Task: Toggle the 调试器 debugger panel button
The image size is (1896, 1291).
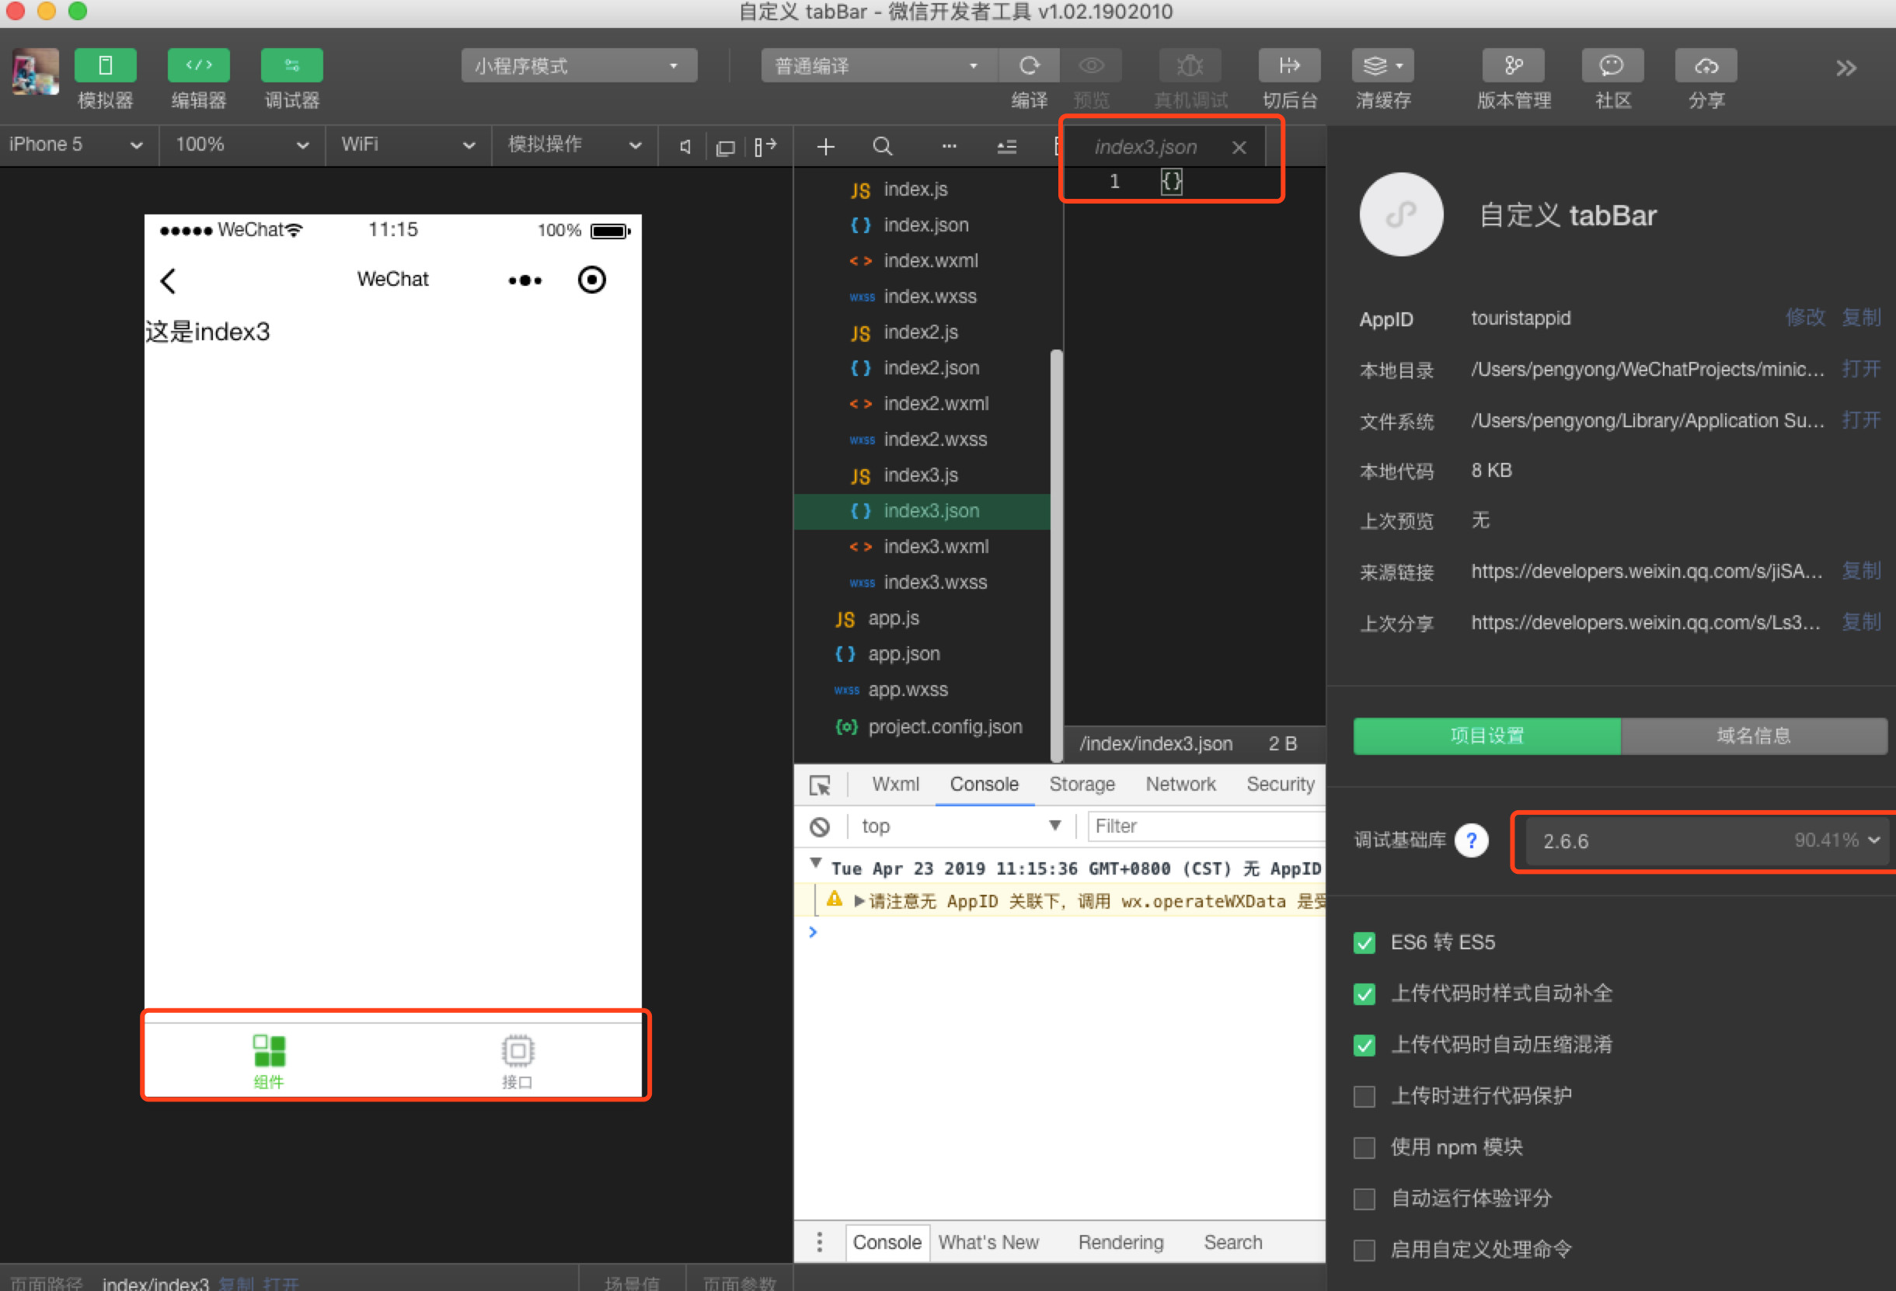Action: (x=291, y=65)
